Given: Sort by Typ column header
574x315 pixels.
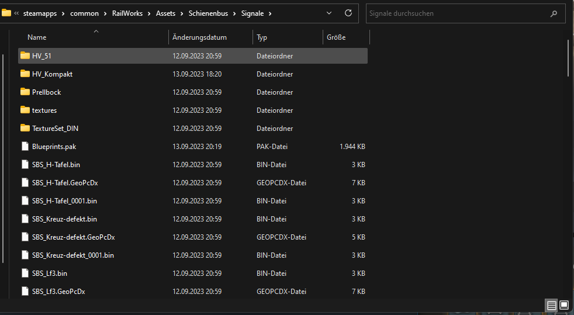Looking at the screenshot, I should pos(262,37).
